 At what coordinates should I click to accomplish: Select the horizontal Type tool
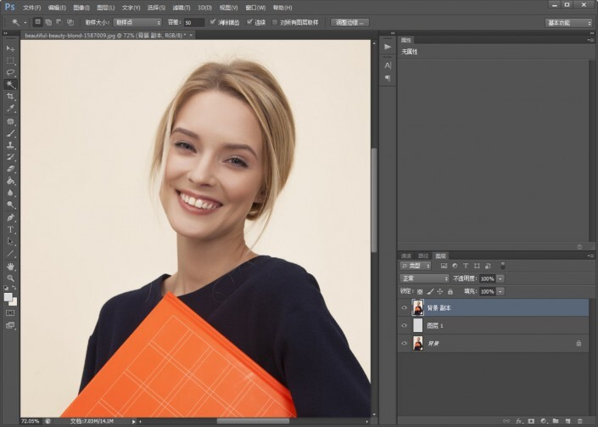click(11, 229)
